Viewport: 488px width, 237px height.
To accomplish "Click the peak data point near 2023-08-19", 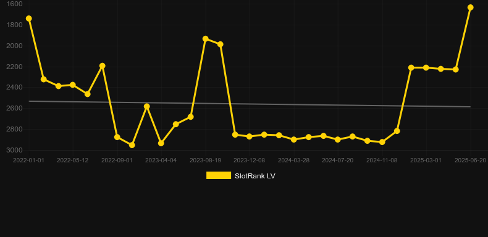I will [x=206, y=39].
